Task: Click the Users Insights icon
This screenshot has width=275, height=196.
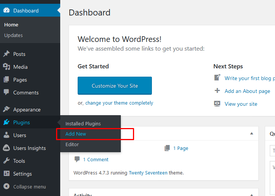Action: pyautogui.click(x=6, y=148)
